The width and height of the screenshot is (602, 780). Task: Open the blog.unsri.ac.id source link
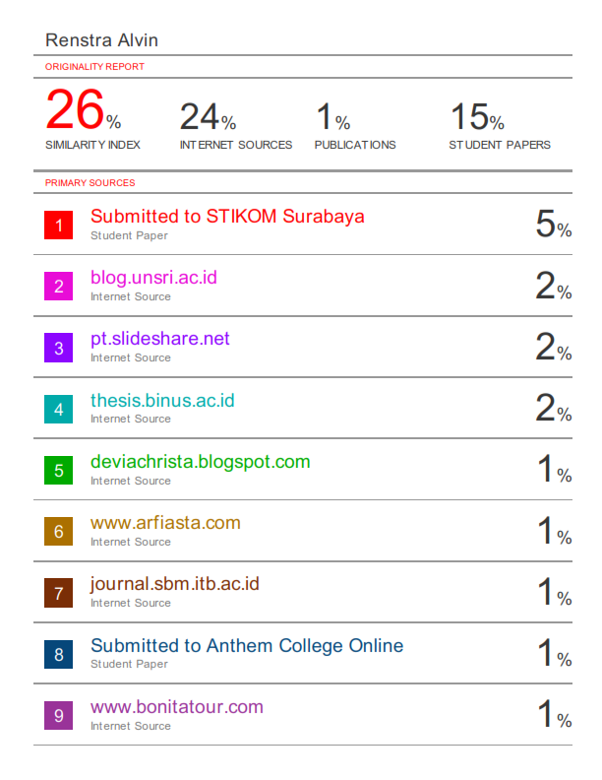pos(153,278)
